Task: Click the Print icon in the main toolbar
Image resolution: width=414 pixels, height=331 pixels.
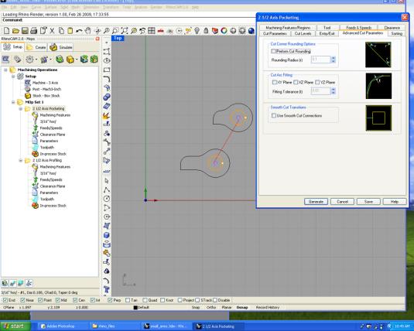Action: point(34,31)
